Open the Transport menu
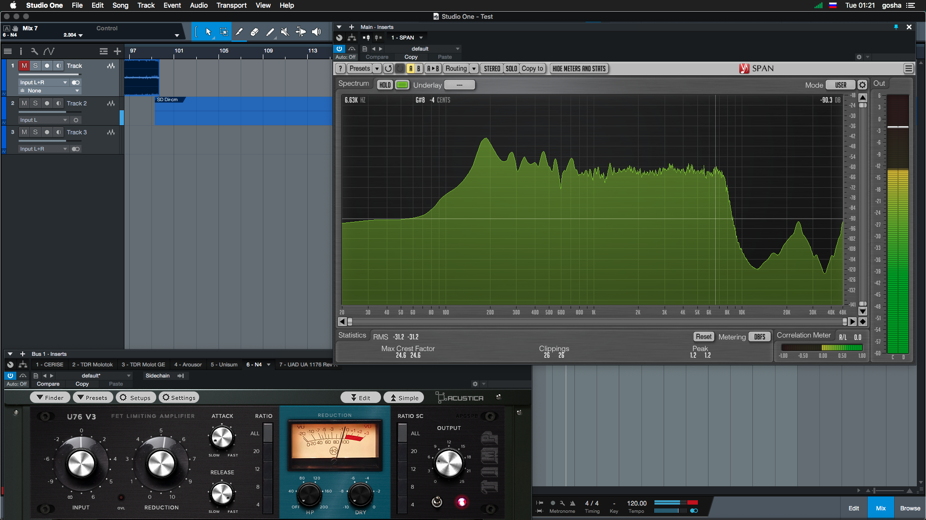This screenshot has height=520, width=926. pyautogui.click(x=231, y=5)
